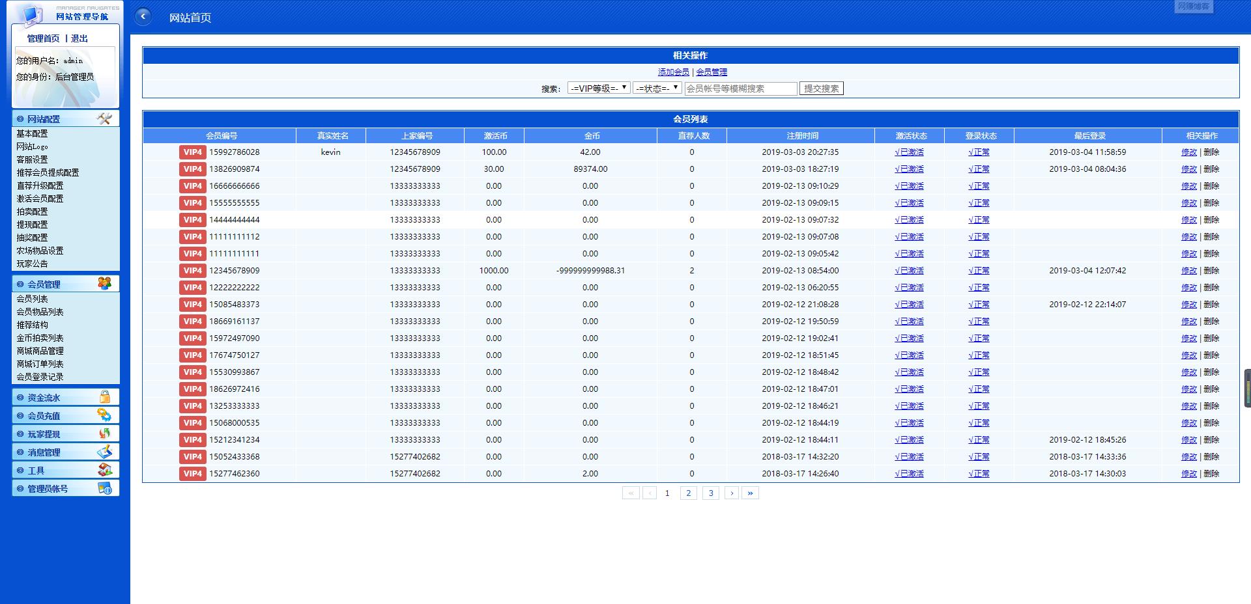Click real name kevin cell
The height and width of the screenshot is (604, 1251).
click(x=330, y=152)
